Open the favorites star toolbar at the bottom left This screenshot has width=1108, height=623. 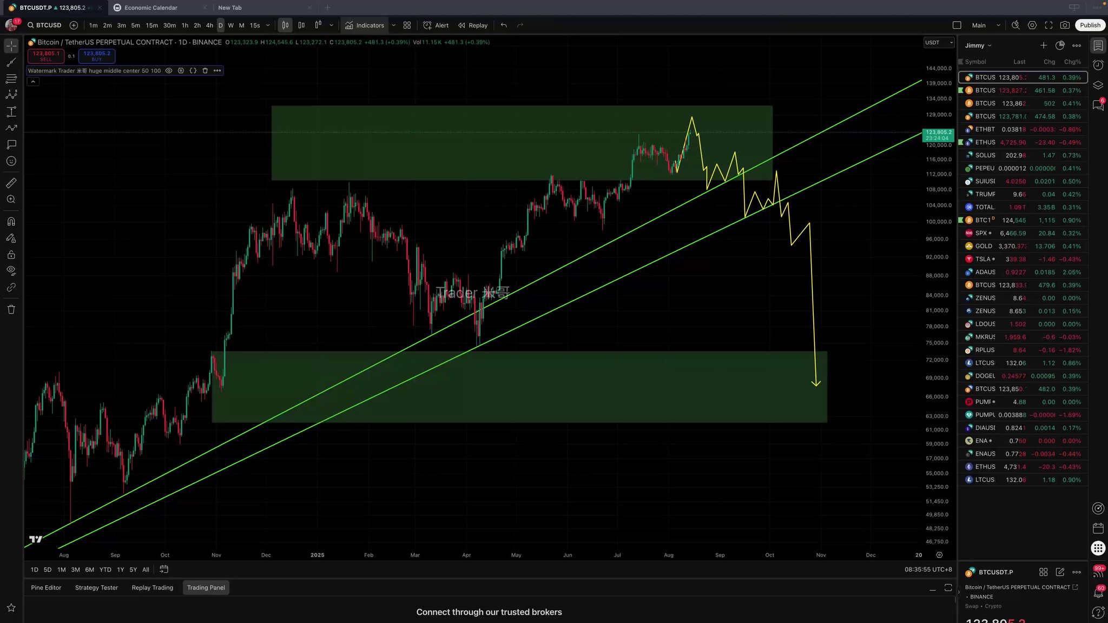[x=11, y=608]
